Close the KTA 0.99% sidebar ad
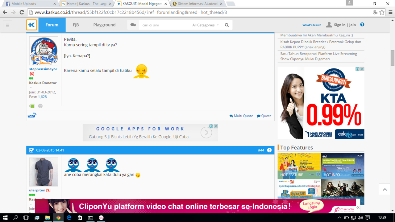Screen dimensions: 395x222 pos(362,69)
